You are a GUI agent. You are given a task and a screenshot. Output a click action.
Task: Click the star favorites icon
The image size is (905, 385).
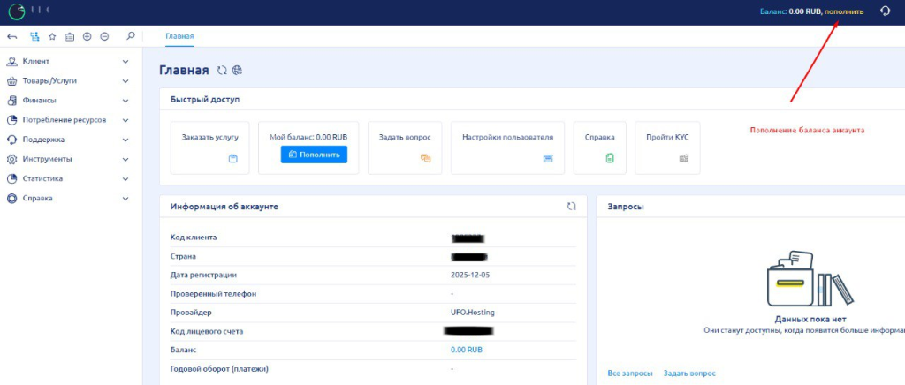(52, 37)
